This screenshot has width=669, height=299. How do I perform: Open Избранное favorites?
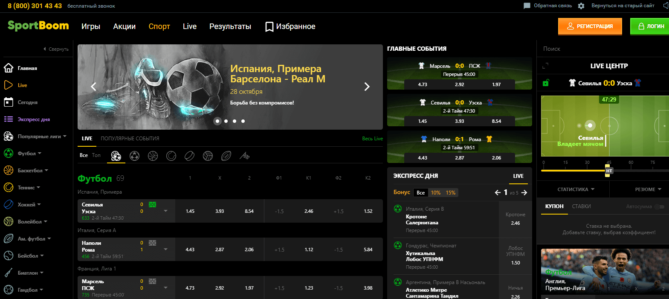coord(290,26)
